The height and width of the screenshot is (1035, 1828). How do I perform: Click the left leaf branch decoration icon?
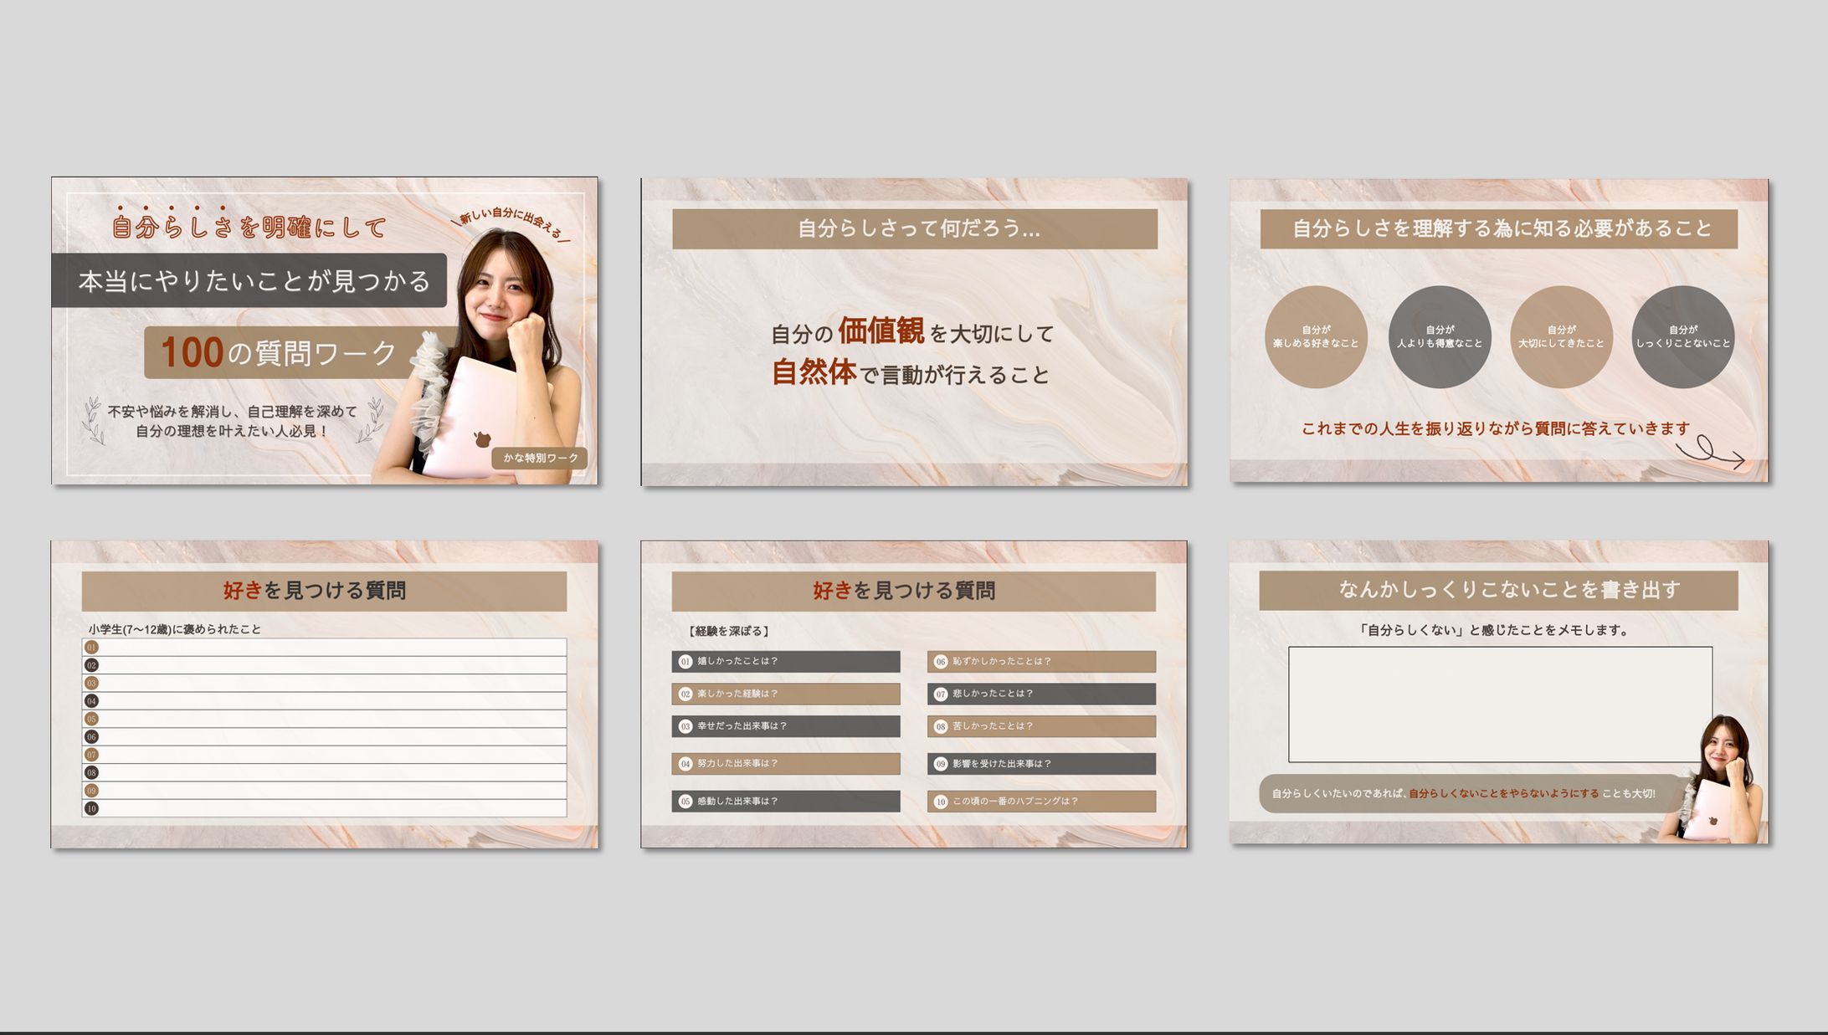click(92, 420)
